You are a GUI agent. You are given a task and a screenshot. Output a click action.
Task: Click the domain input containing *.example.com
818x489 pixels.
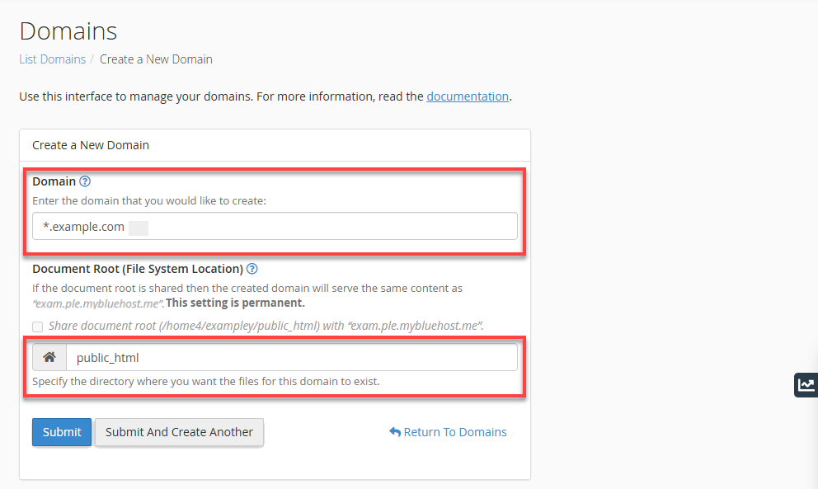[275, 226]
